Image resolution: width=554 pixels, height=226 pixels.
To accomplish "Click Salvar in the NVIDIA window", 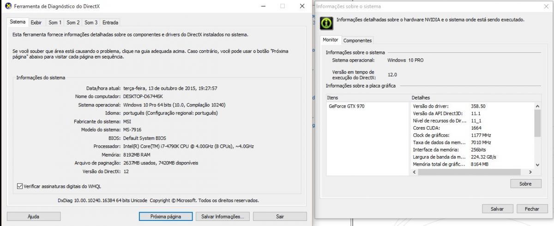I will point(497,209).
